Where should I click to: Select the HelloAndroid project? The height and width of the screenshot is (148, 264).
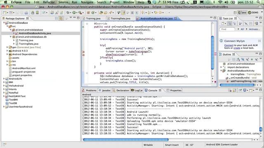[x=16, y=86]
